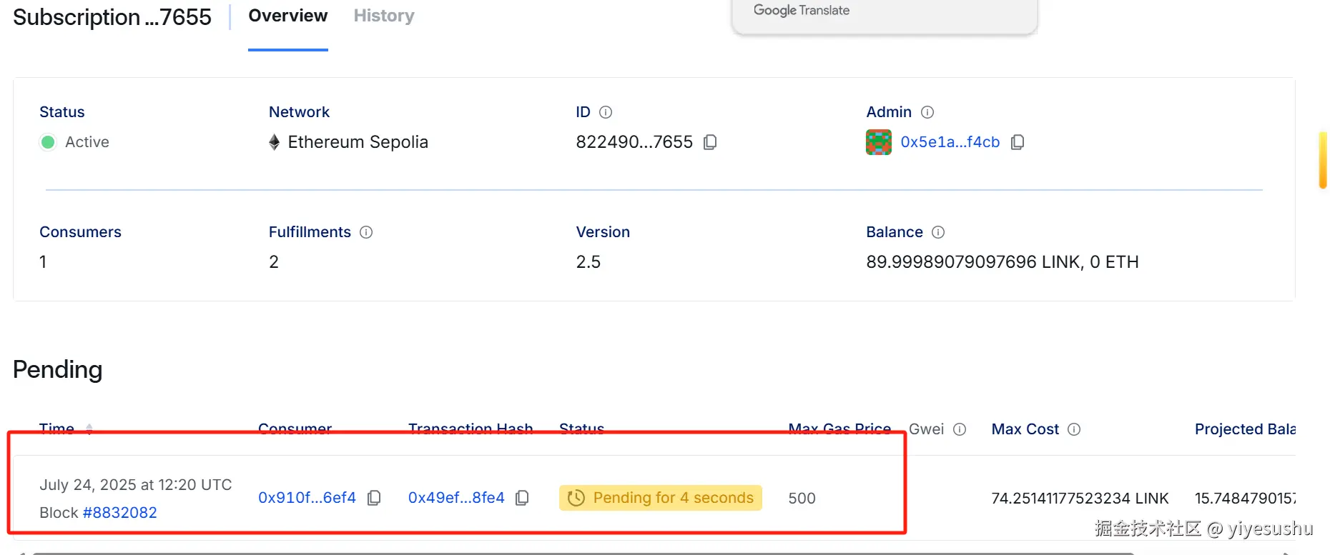
Task: Click the orange vertical scrollbar thumb
Action: coord(1323,160)
